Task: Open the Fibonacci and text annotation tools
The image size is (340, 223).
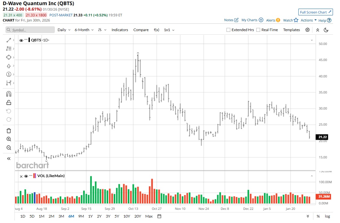Action: click(9, 48)
